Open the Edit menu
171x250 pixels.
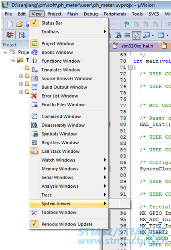tap(22, 14)
